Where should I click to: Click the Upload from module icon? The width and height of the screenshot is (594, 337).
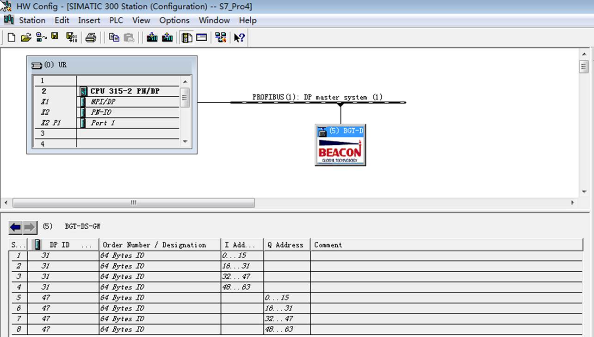[x=167, y=38]
